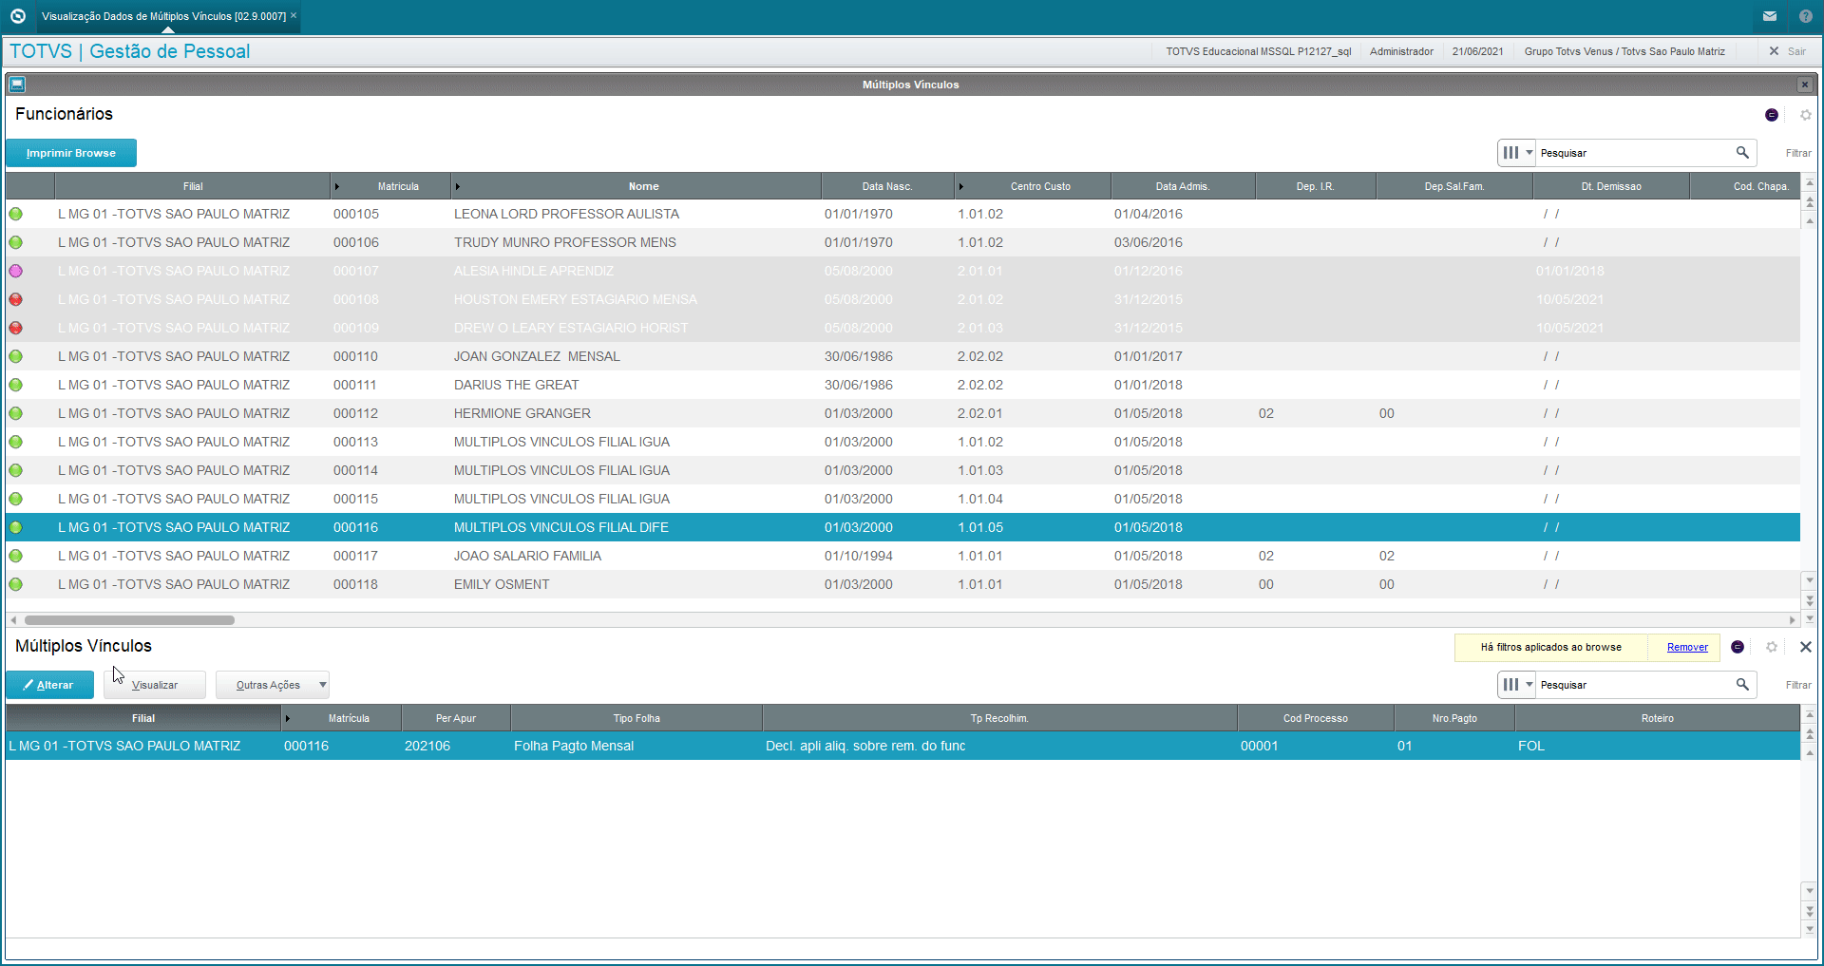Open the Outras Ações dropdown

pyautogui.click(x=273, y=685)
